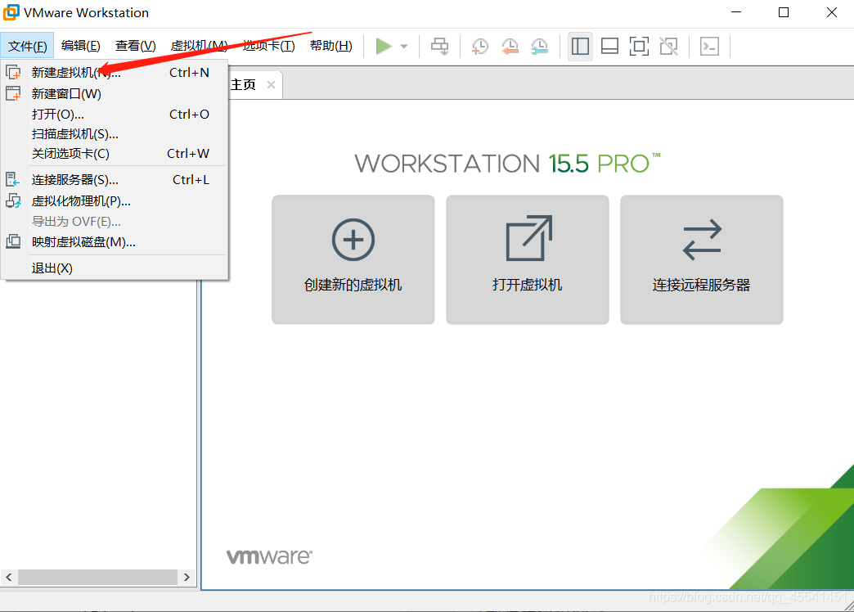
Task: Open the 虚拟机(M) menu
Action: coord(199,46)
